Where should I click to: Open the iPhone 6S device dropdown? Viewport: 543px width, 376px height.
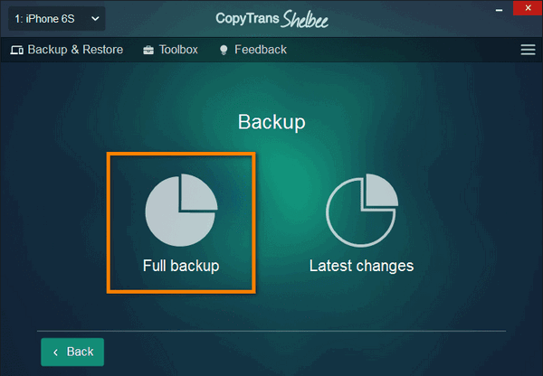click(57, 19)
